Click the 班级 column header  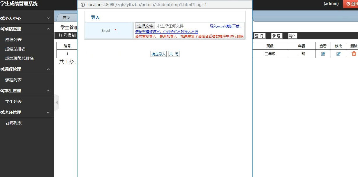coord(270,46)
